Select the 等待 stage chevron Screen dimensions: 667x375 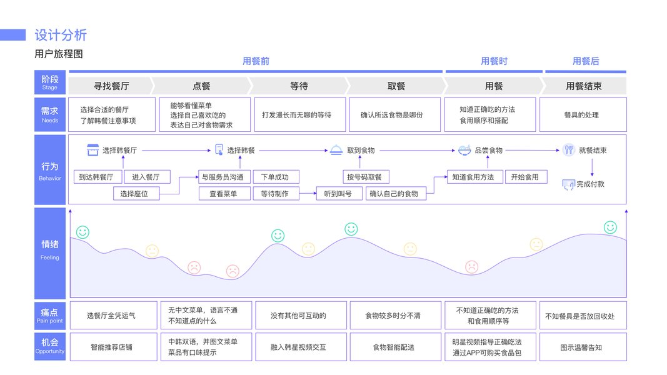tap(299, 86)
